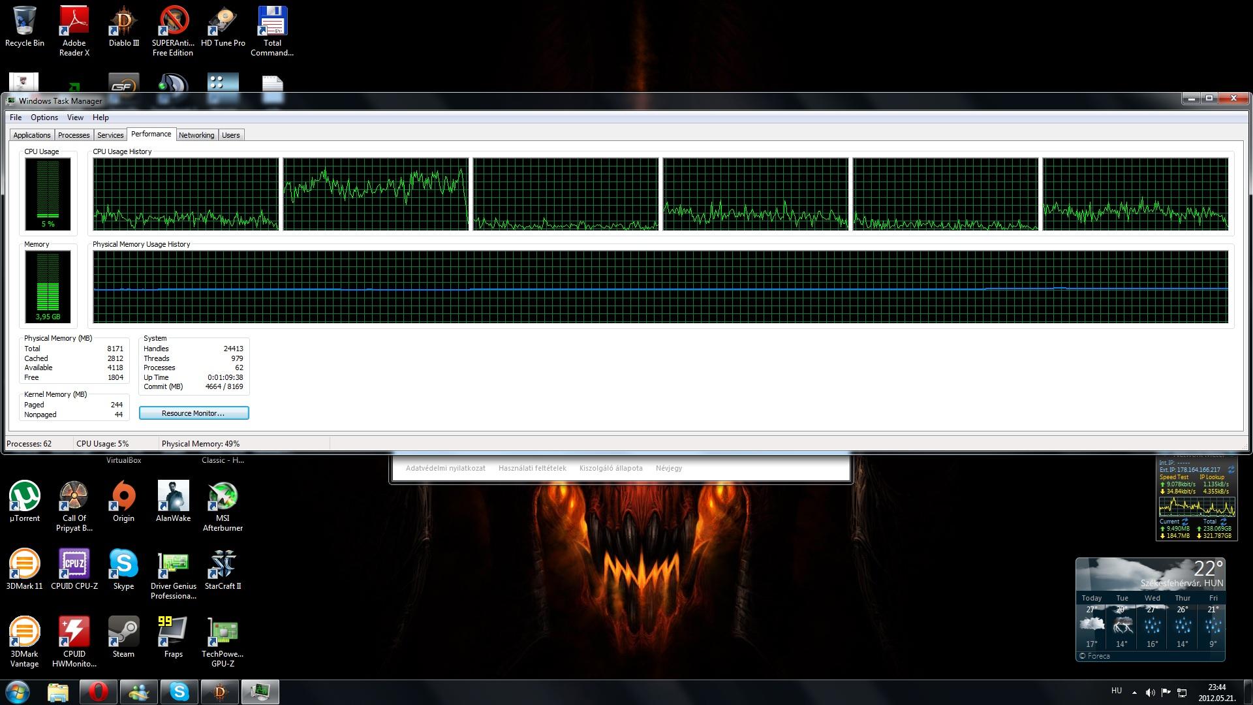Click the Windows Start orb
This screenshot has height=705, width=1253.
(x=18, y=692)
